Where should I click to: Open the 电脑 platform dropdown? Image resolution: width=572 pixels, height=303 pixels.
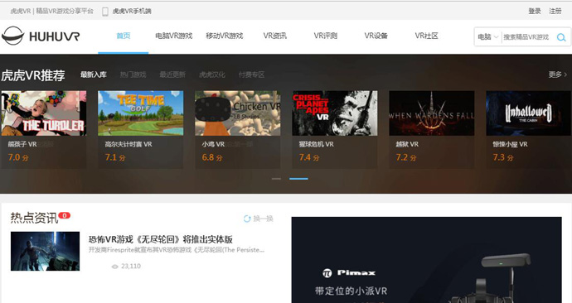(488, 36)
